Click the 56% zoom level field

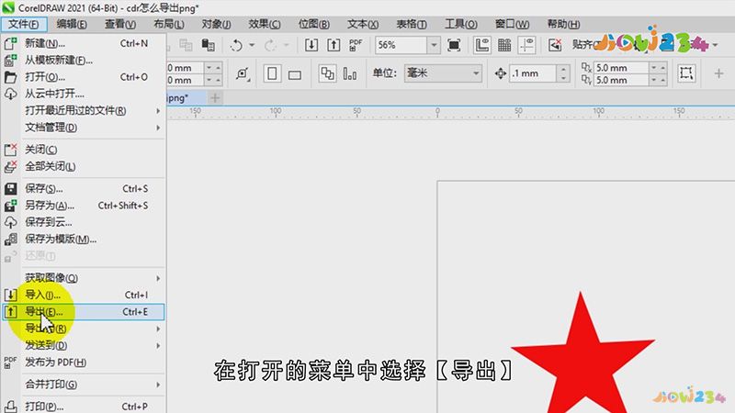[401, 45]
